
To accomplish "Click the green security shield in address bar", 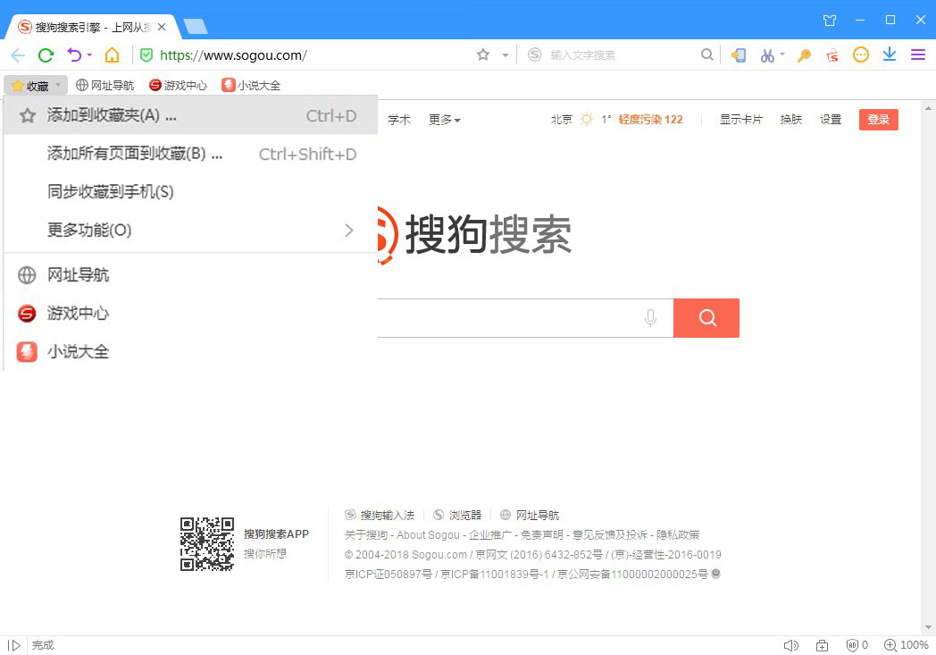I will 146,55.
